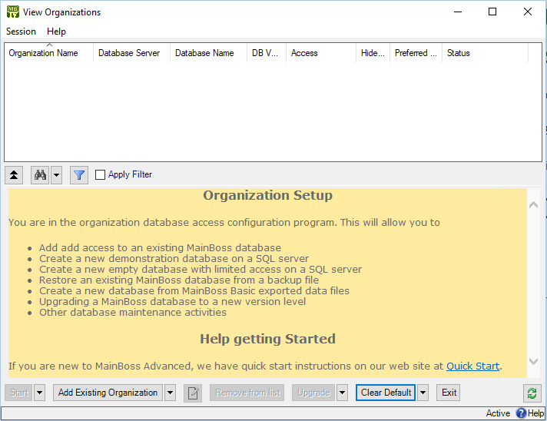Click 'MainBoss Basic exported data files' bullet
547x421 pixels.
click(194, 290)
